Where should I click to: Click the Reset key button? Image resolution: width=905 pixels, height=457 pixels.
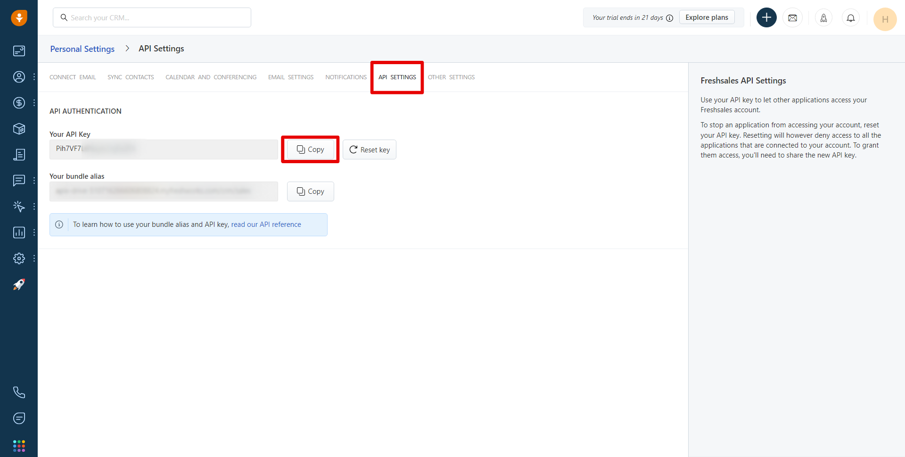[x=370, y=150]
